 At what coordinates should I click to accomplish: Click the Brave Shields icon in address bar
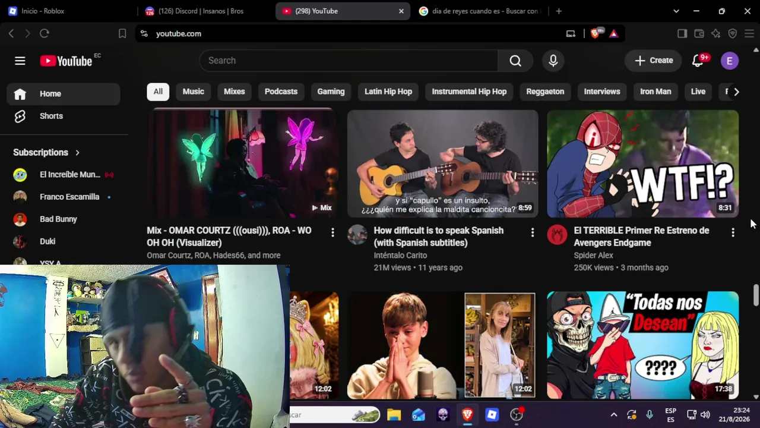[x=596, y=34]
